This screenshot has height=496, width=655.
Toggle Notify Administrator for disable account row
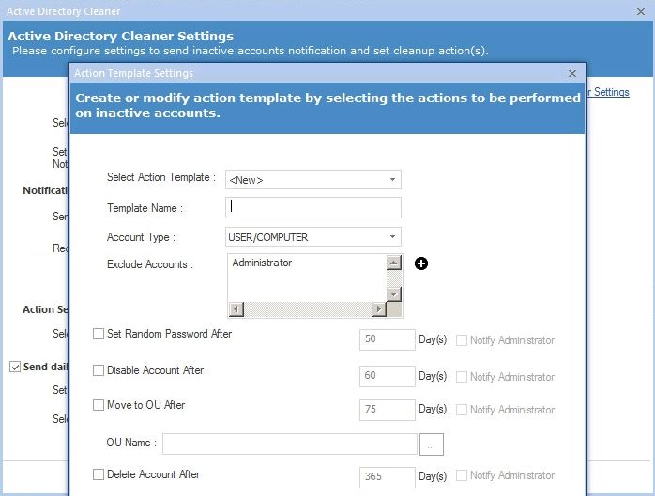[x=461, y=377]
